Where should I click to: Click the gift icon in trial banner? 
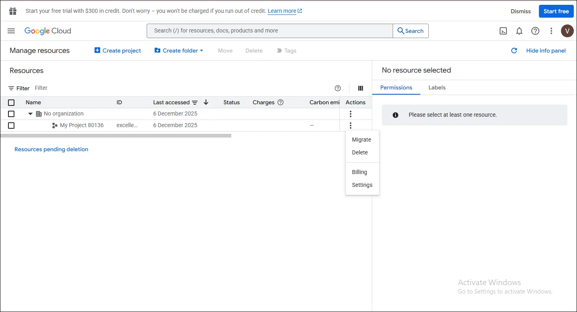click(x=13, y=11)
